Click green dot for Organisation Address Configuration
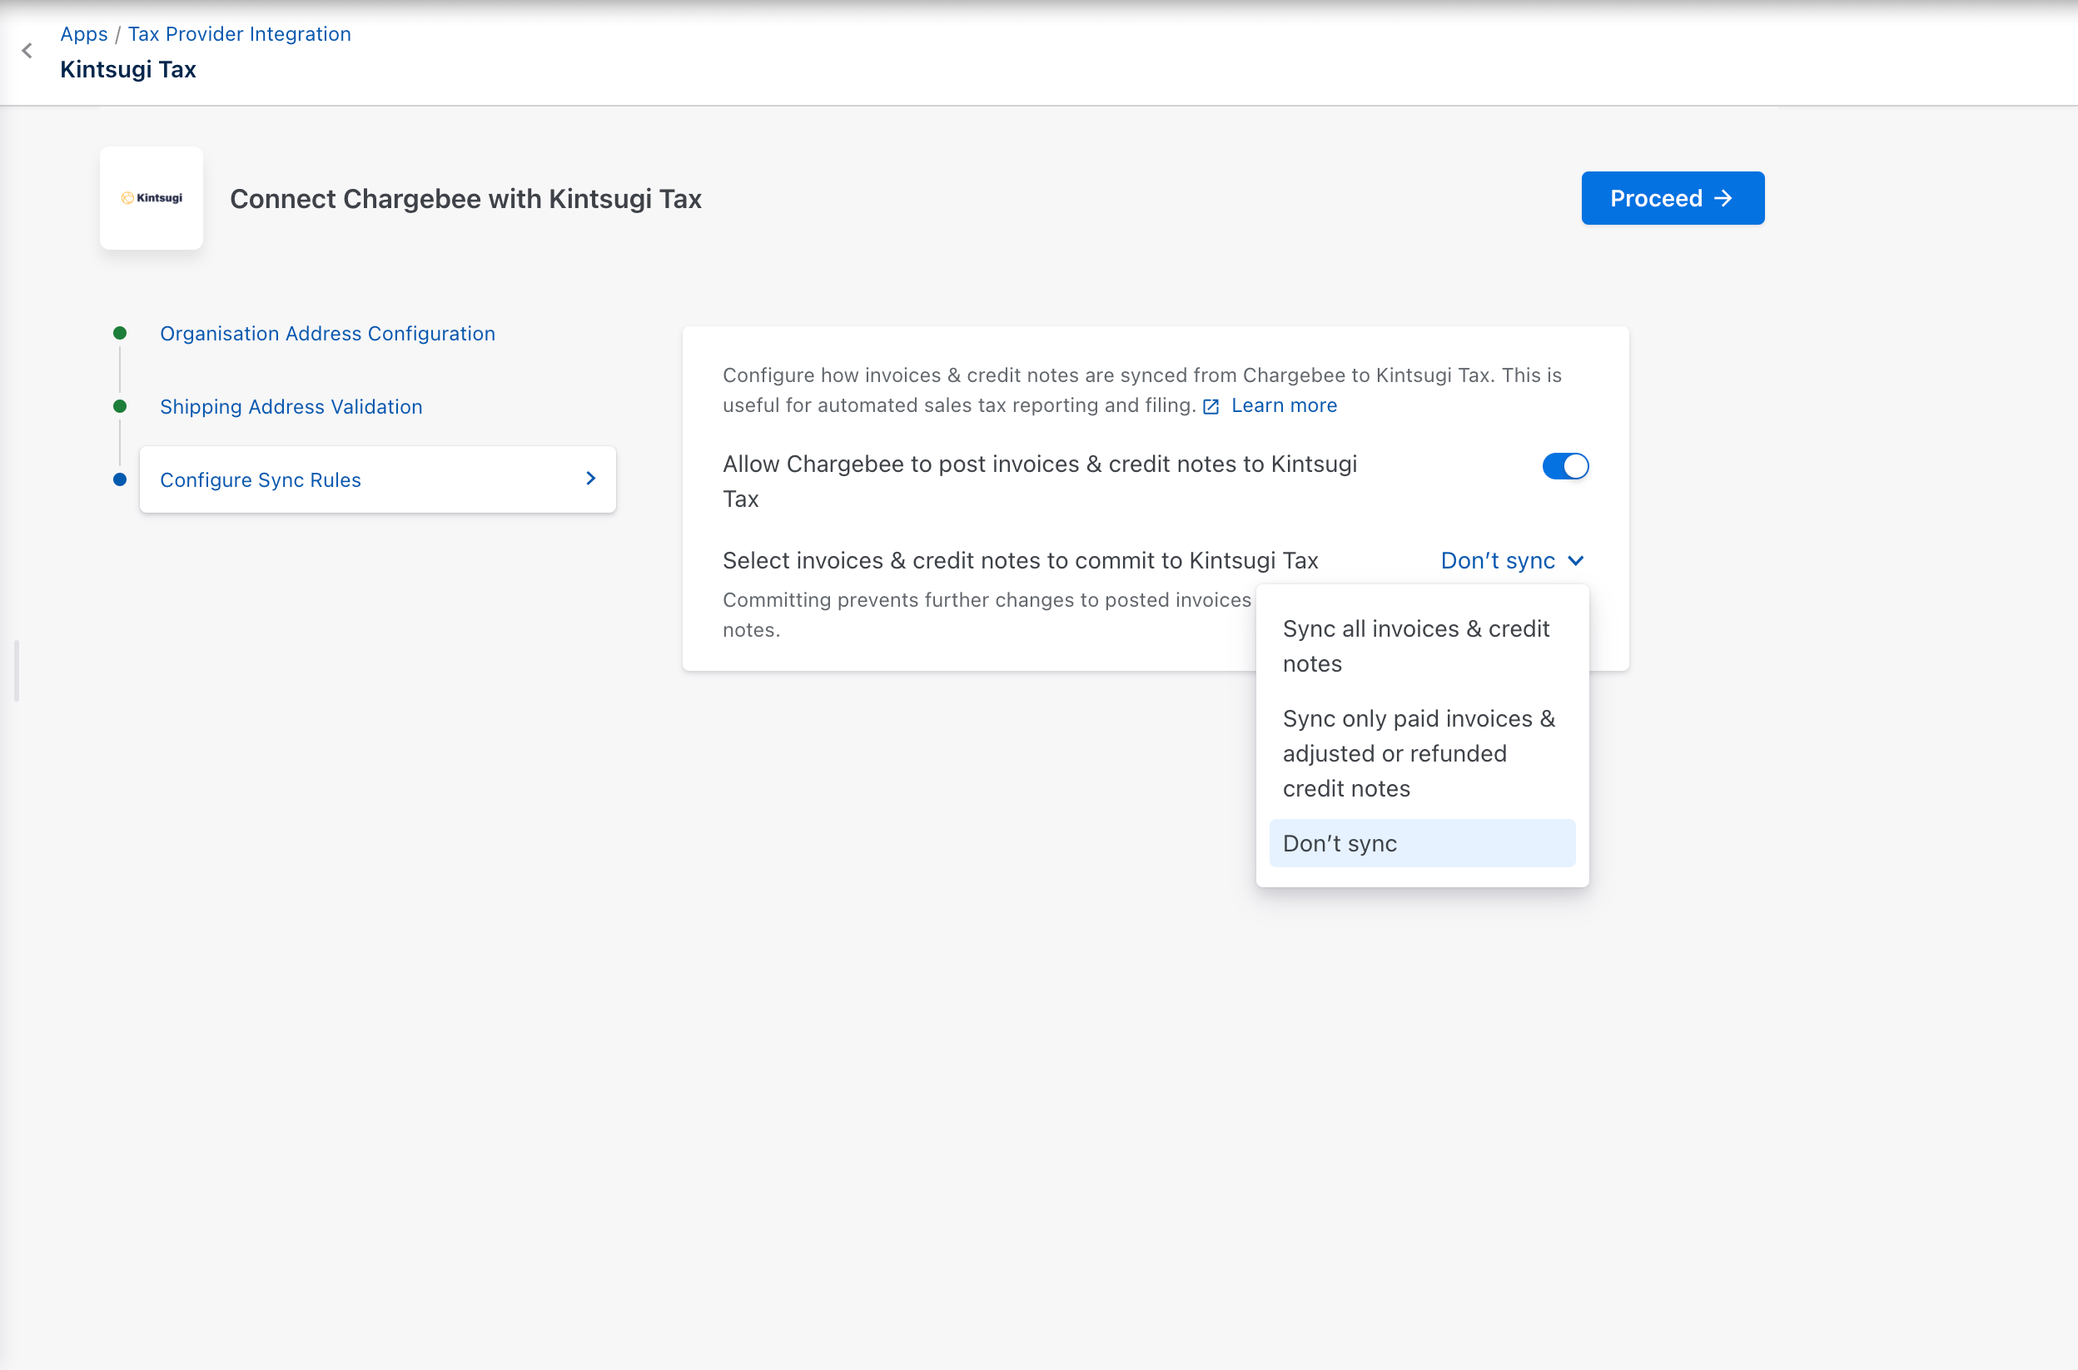 [x=121, y=333]
